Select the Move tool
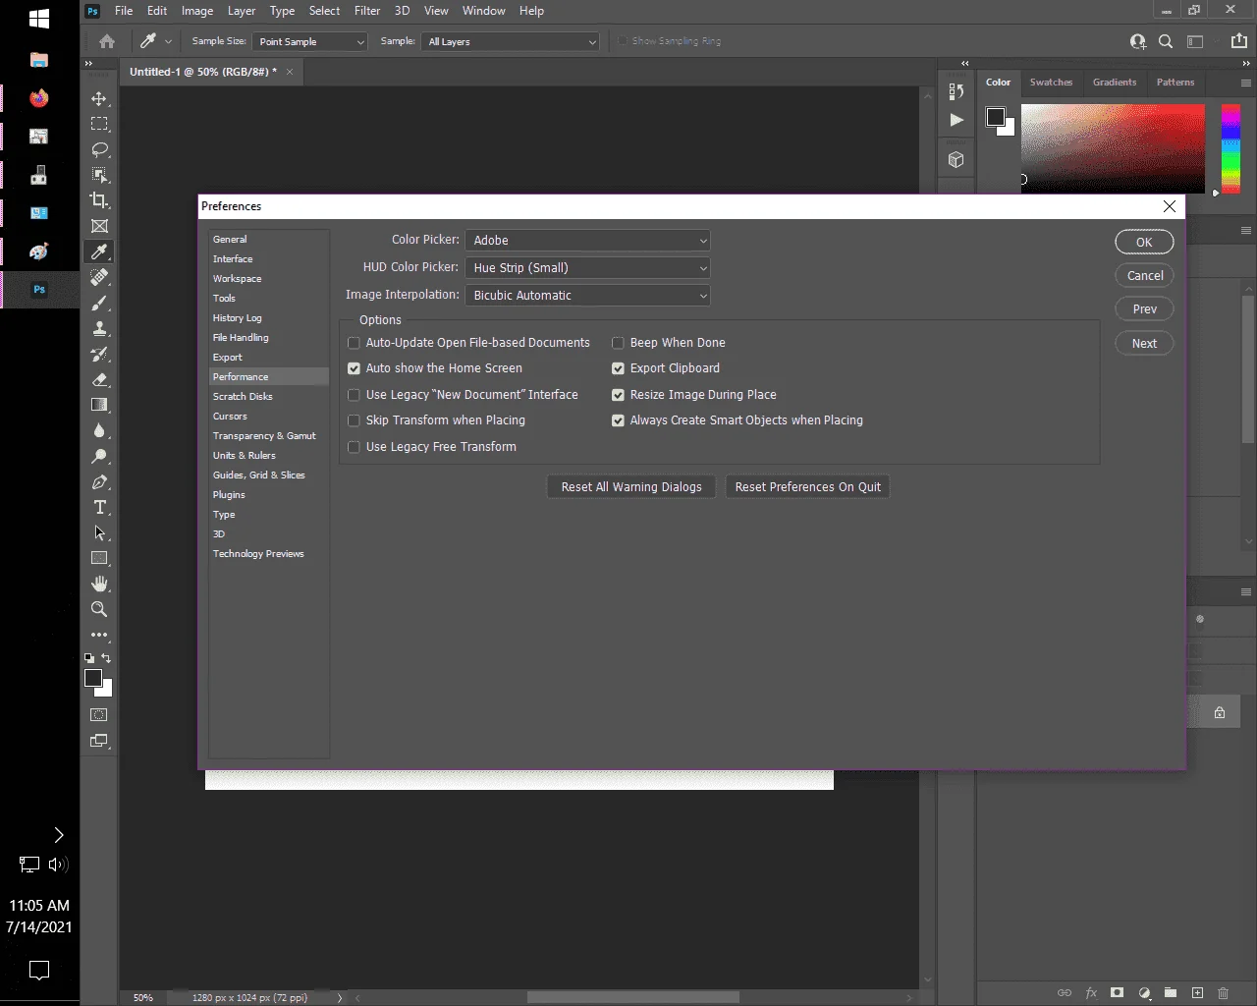The height and width of the screenshot is (1006, 1257). 99,98
